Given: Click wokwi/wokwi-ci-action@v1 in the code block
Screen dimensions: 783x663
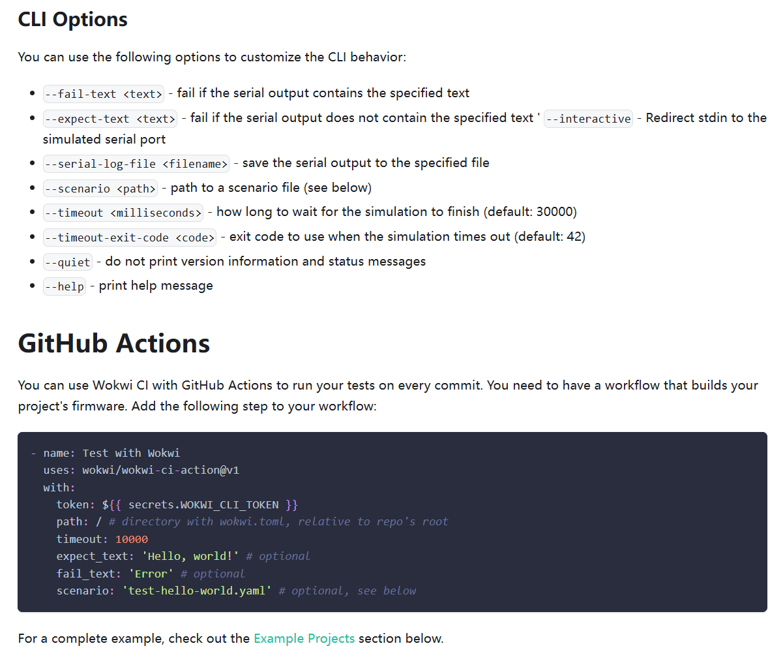Looking at the screenshot, I should [x=160, y=470].
